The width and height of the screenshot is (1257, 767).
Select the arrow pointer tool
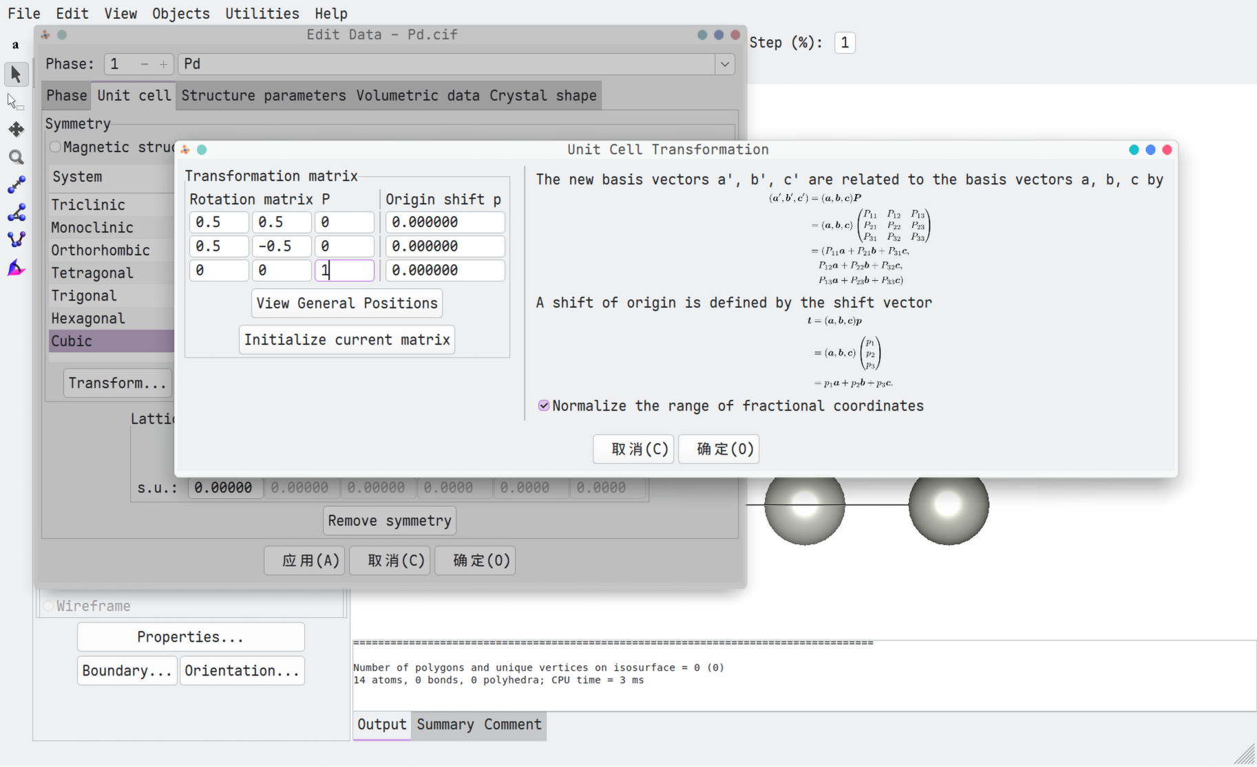pos(16,74)
